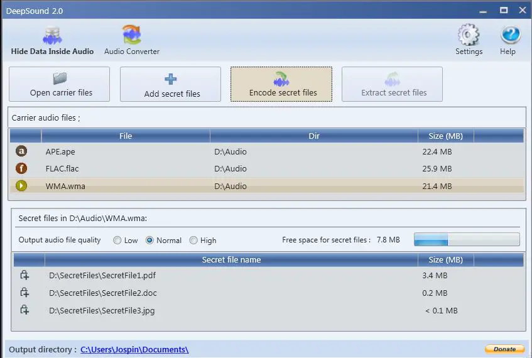
Task: Click the 21.4 MB size of WMA.wma
Action: click(437, 187)
